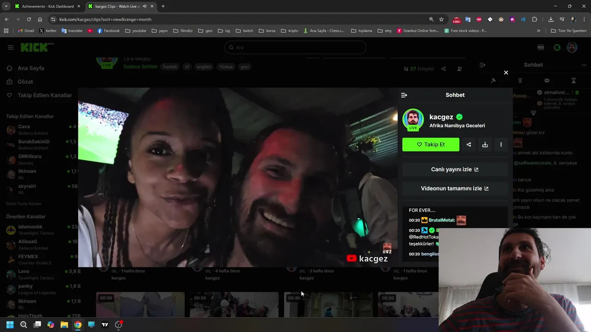Click the playing clip video
Screen dimensions: 591x332
point(238,178)
